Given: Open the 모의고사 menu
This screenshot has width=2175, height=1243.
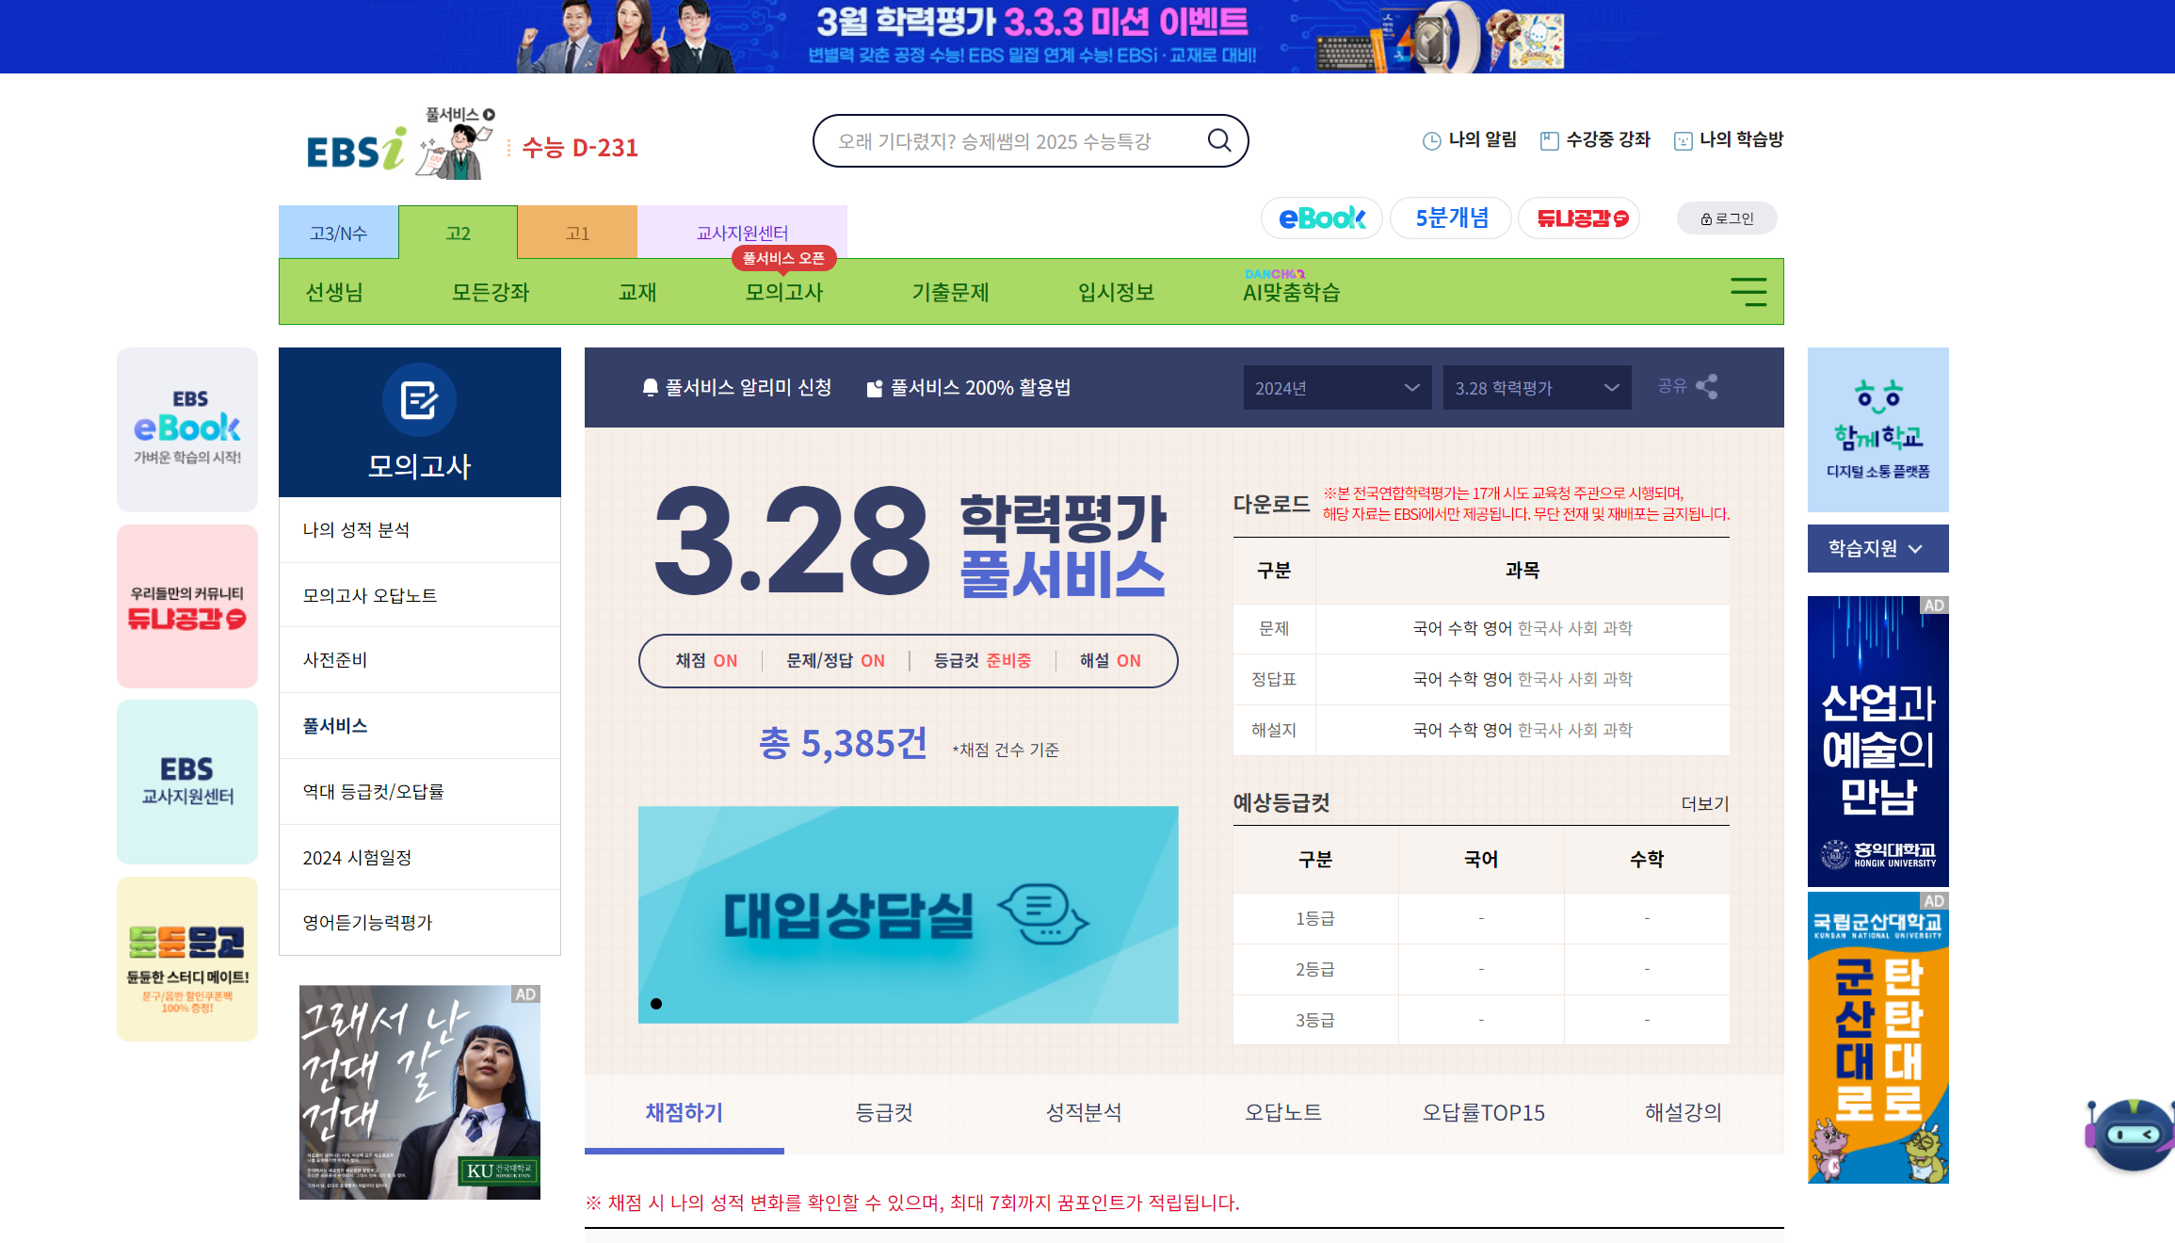Looking at the screenshot, I should [x=784, y=292].
